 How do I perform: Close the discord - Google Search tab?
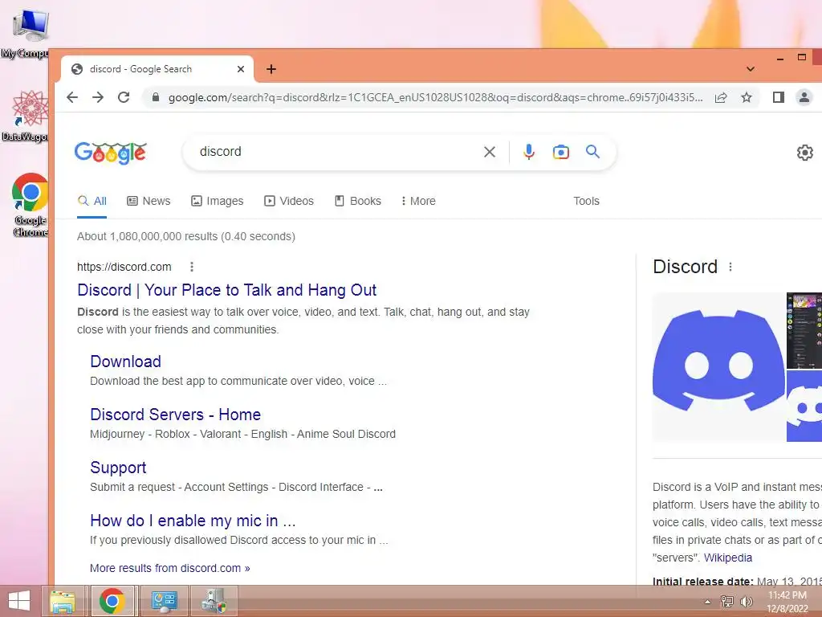pos(241,69)
